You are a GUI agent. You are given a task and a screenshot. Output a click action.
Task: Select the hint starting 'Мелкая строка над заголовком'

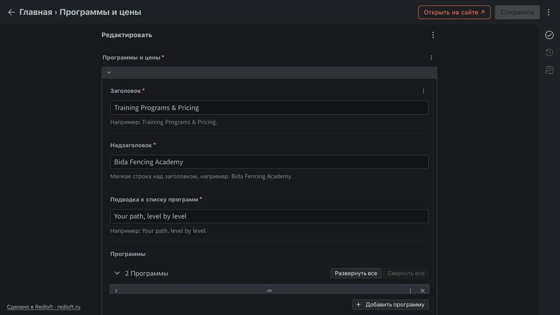[x=201, y=176]
